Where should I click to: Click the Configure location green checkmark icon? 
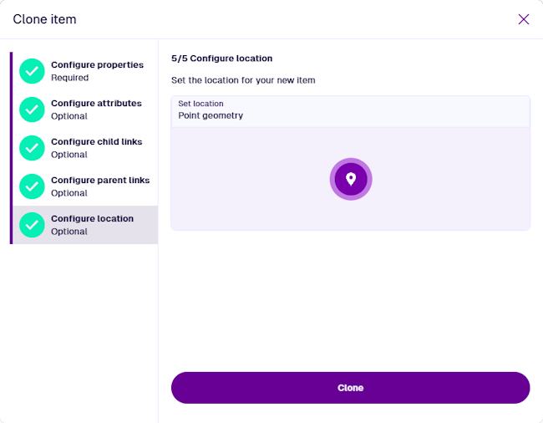click(32, 225)
